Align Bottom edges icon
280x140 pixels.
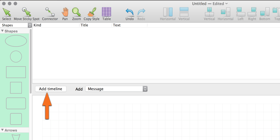(x=265, y=14)
